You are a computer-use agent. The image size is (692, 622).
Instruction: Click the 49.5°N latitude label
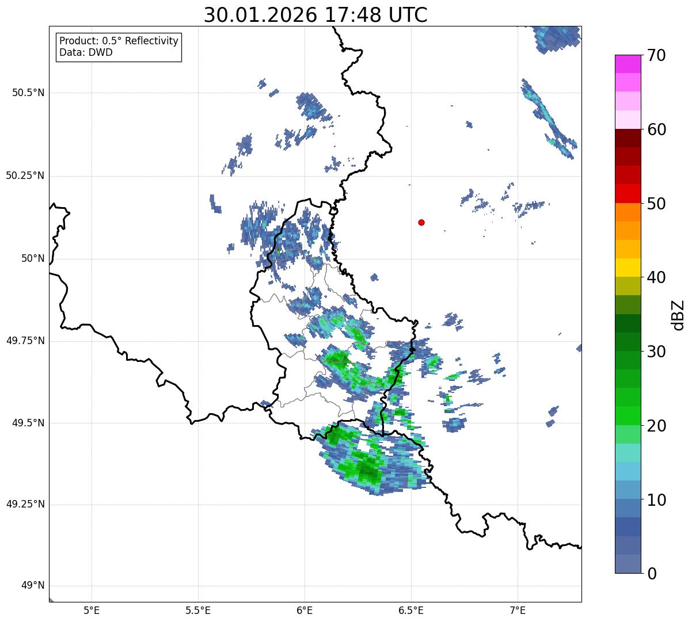coord(28,423)
